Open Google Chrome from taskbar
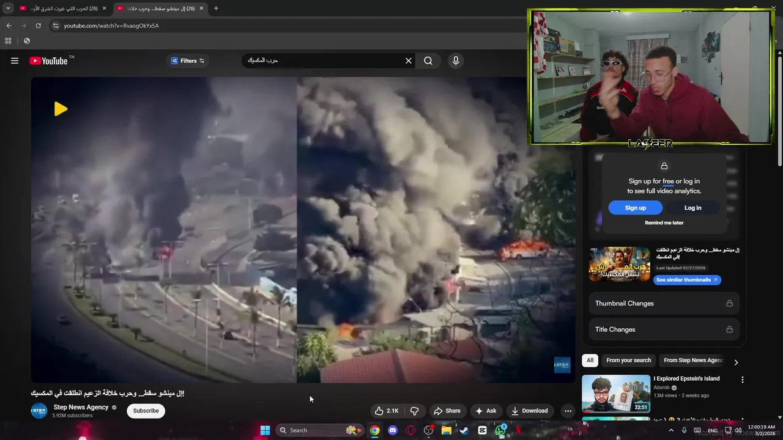The width and height of the screenshot is (783, 440). (x=374, y=430)
